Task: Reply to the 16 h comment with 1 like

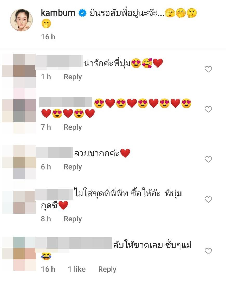Action: 107,270
